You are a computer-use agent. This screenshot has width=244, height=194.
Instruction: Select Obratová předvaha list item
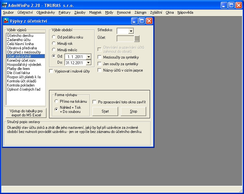25,48
